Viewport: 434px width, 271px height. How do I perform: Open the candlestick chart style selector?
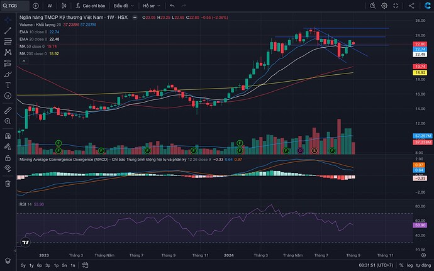(x=64, y=6)
